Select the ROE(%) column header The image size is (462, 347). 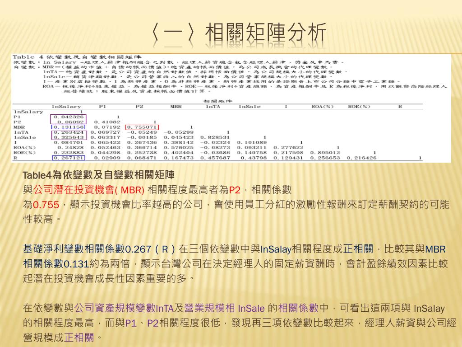359,107
